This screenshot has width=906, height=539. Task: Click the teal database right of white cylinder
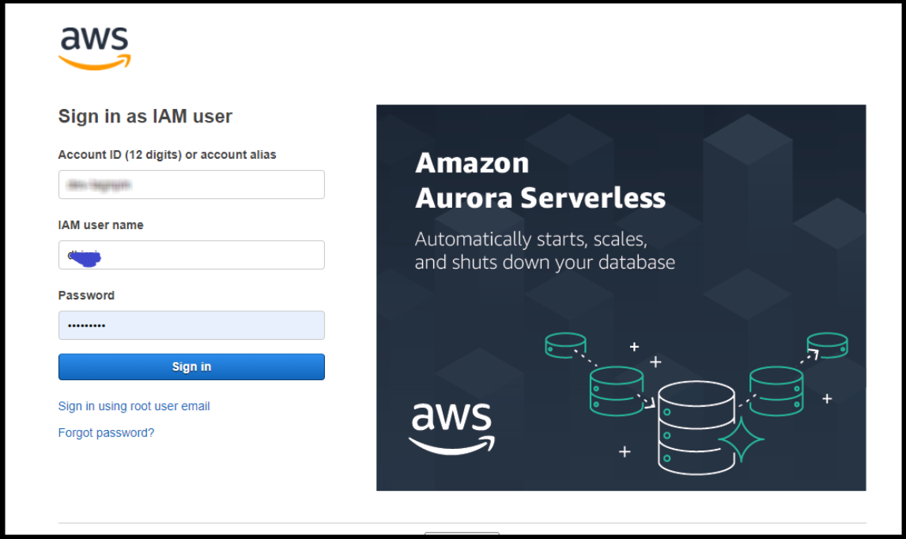776,391
